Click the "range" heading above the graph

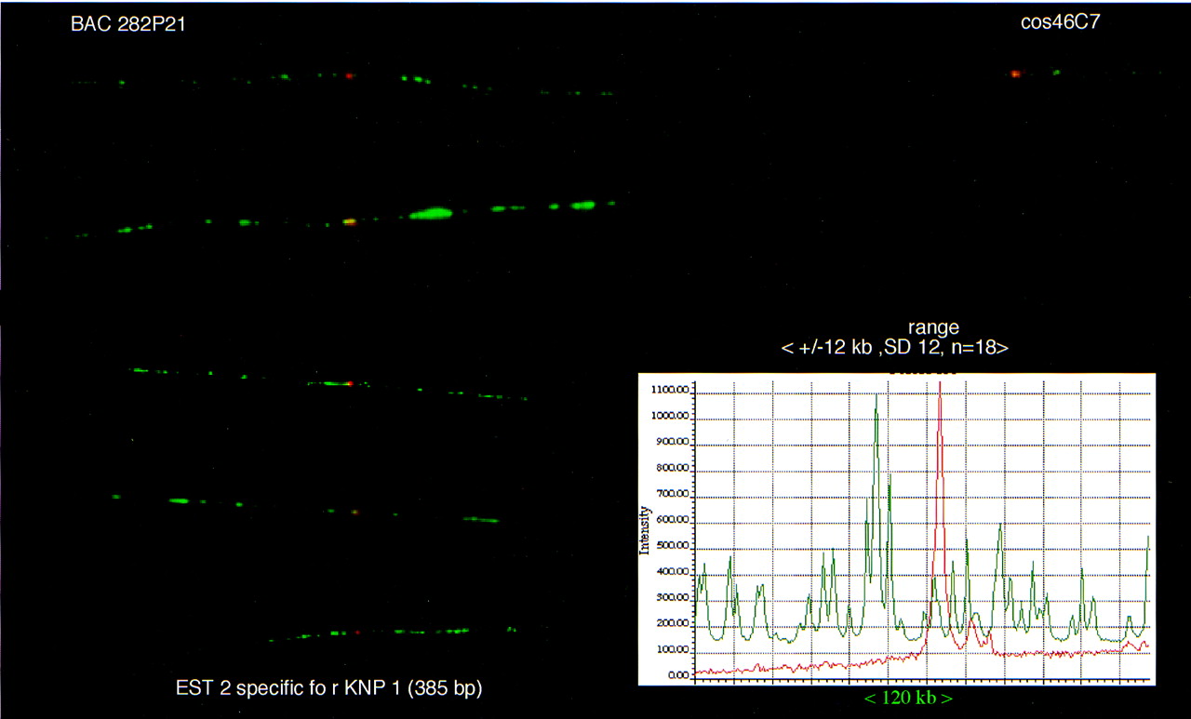[933, 327]
